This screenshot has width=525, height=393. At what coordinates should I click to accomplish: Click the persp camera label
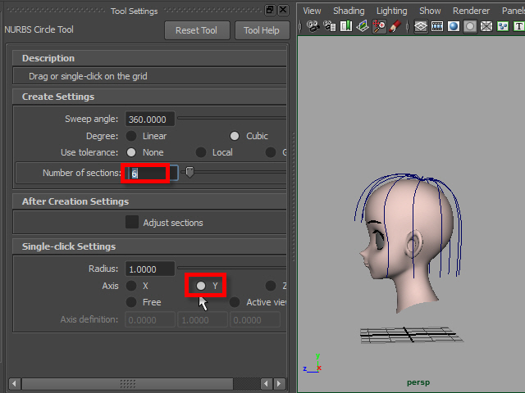click(418, 382)
